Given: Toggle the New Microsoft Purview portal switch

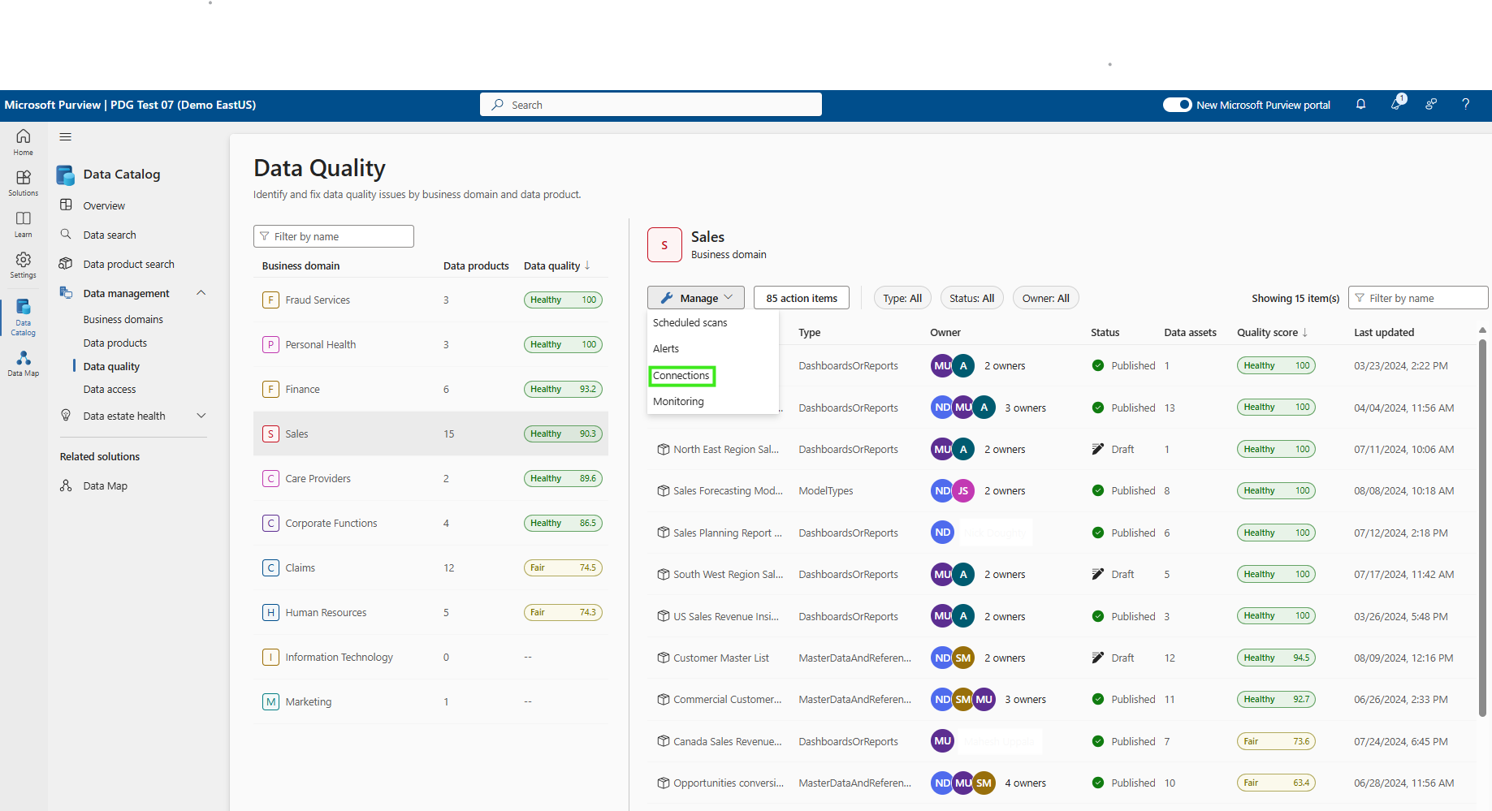Looking at the screenshot, I should tap(1177, 105).
